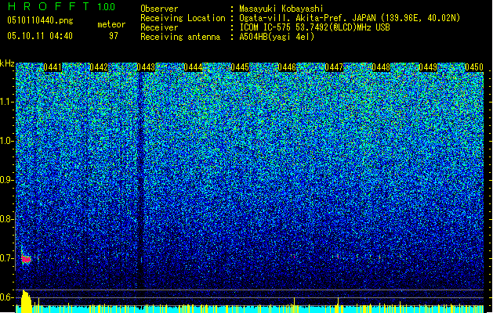Click the 1.0 kHz axis label

click(7, 141)
